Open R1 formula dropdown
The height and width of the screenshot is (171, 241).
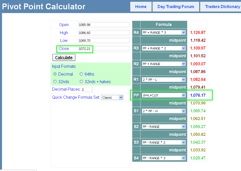[x=164, y=80]
